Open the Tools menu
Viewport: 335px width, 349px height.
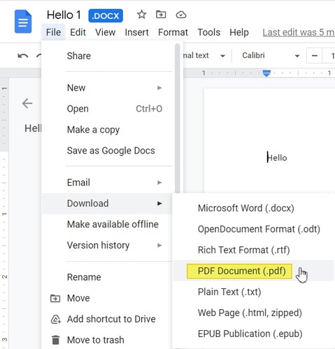208,32
